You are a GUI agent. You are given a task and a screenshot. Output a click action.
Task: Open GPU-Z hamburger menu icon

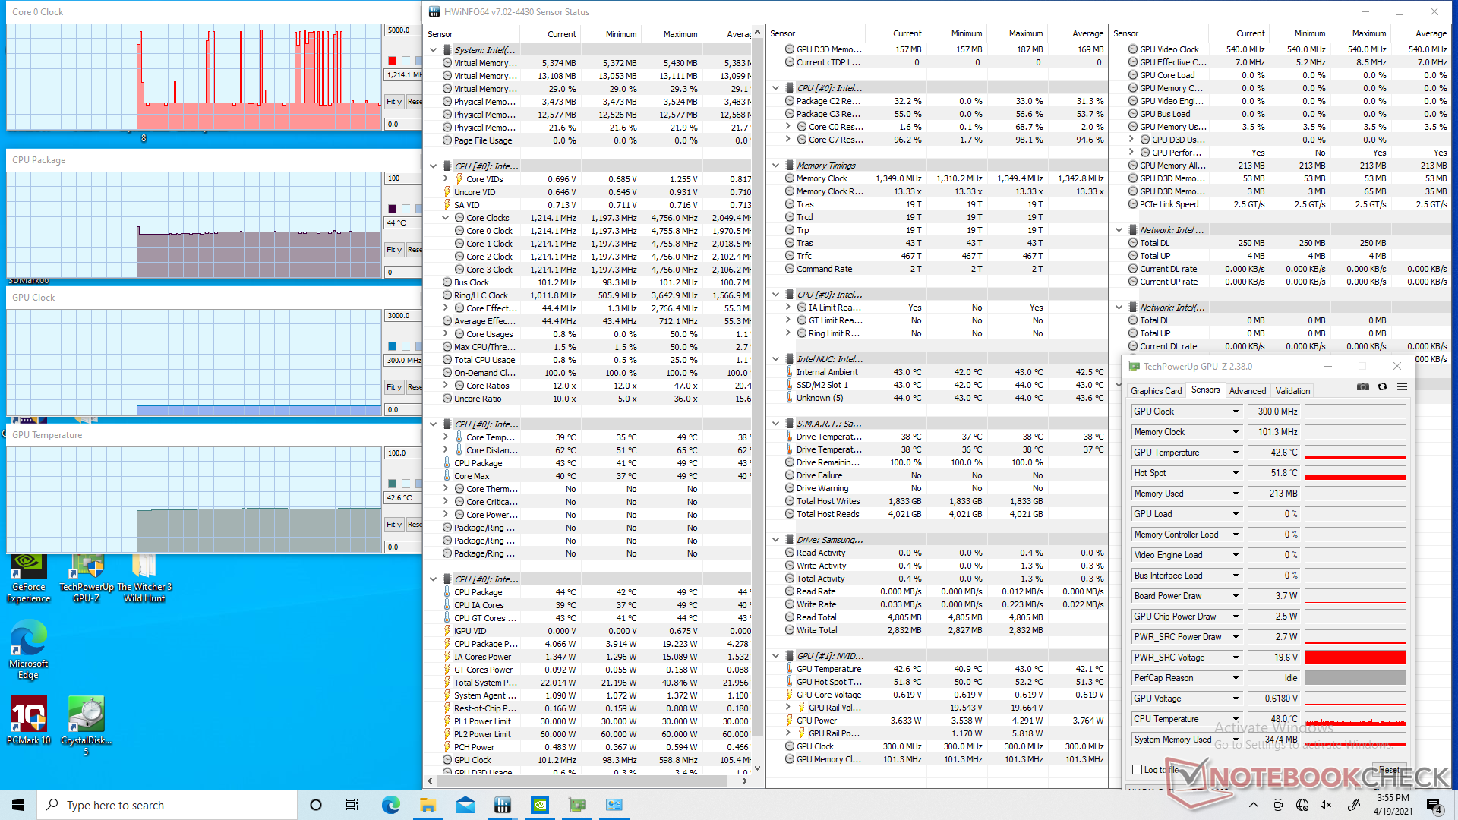point(1403,386)
